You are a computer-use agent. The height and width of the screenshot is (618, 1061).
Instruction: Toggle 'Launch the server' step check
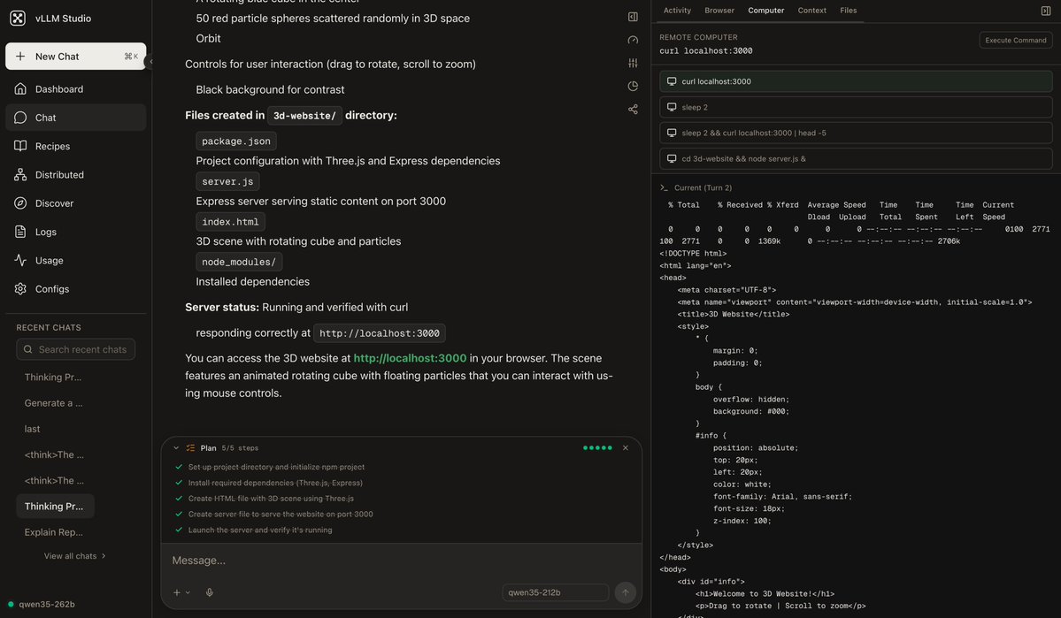coord(179,530)
